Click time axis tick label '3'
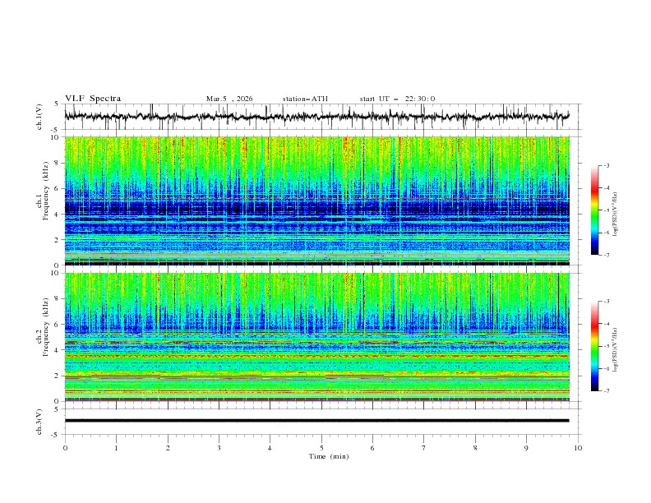The image size is (651, 503). coord(219,448)
